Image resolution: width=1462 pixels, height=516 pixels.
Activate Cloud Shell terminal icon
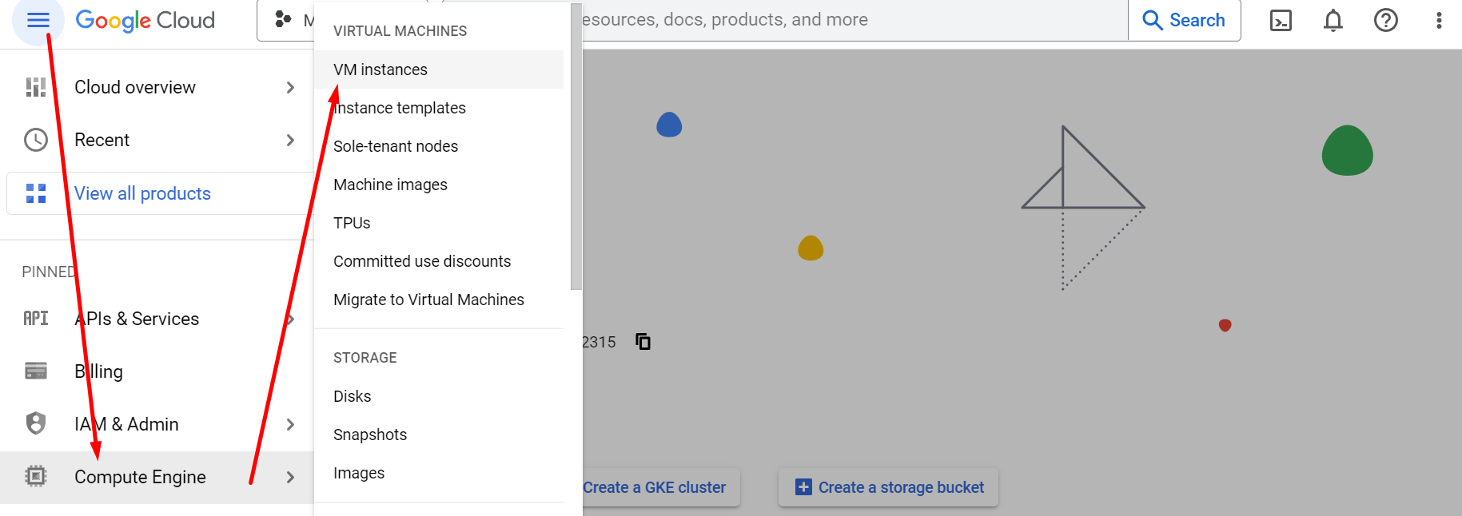1281,20
